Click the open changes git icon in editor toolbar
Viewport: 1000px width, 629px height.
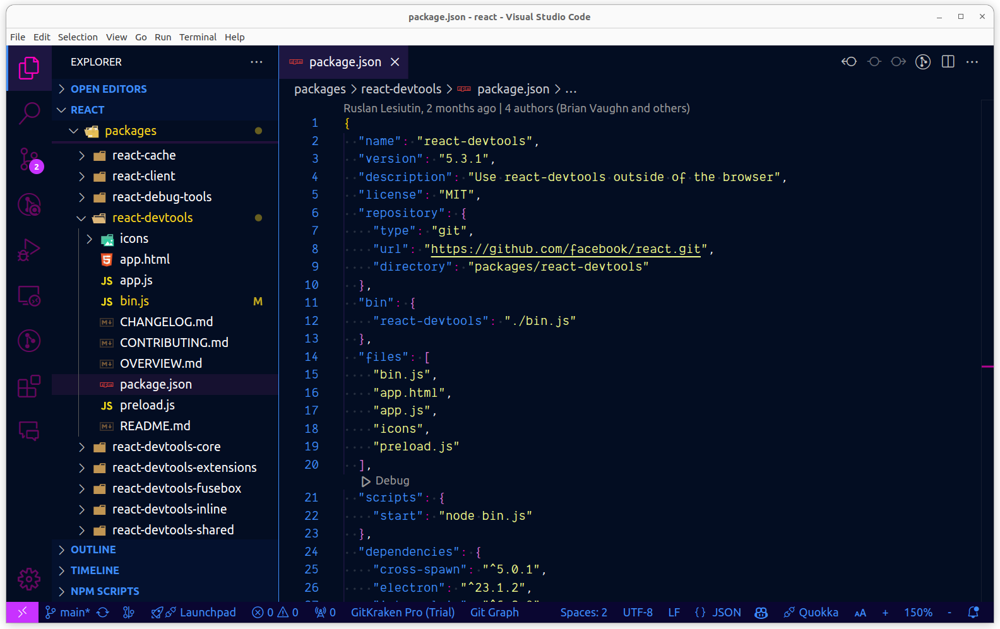[923, 62]
